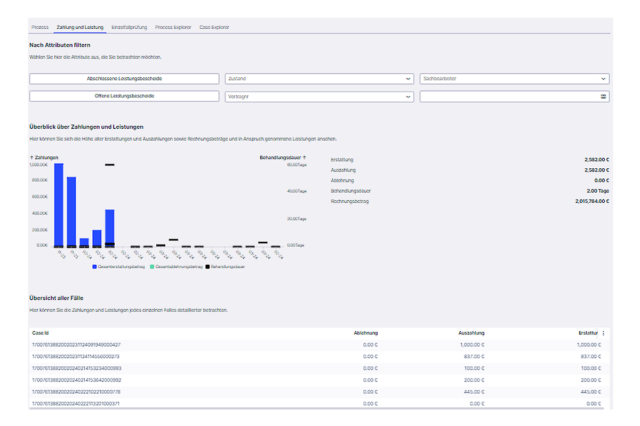Open the Einzelfallprüfung tab
640x426 pixels.
pos(129,27)
